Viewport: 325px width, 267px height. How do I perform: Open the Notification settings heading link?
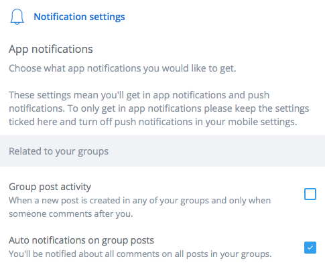tap(79, 17)
